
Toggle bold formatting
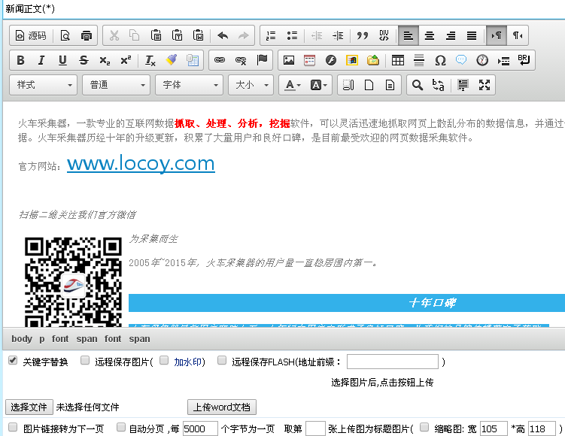click(x=20, y=60)
